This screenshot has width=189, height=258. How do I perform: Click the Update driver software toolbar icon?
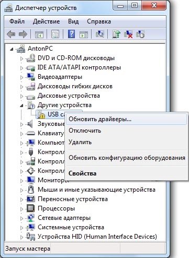[116, 34]
